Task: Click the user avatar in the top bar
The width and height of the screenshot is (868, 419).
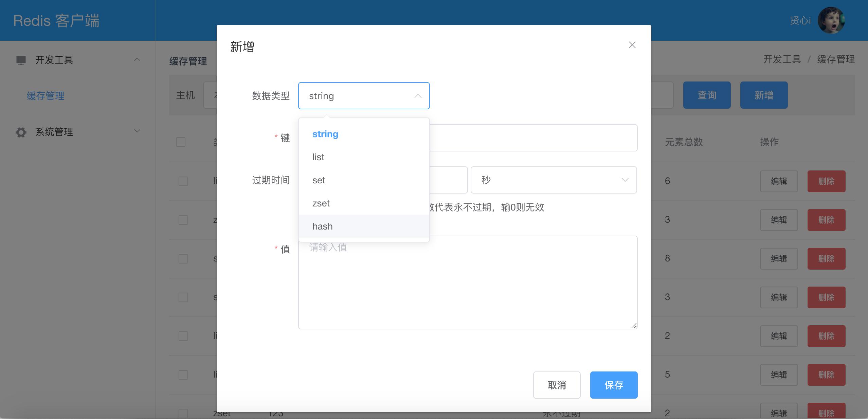Action: (831, 20)
